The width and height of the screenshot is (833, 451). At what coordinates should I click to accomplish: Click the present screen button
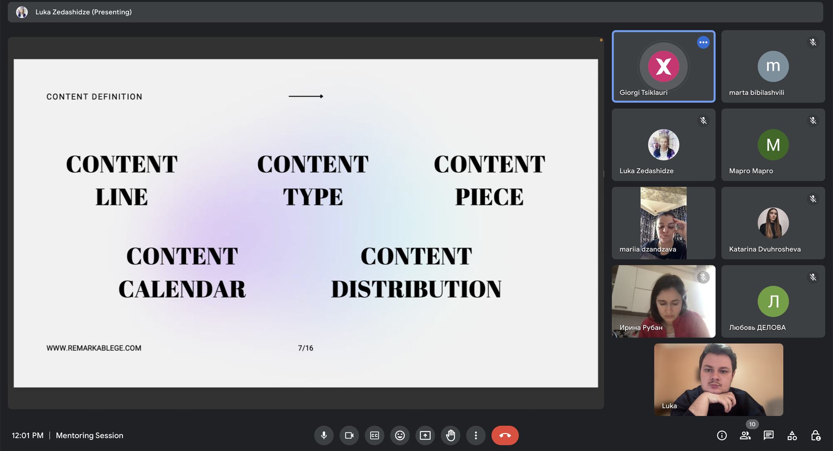click(x=425, y=436)
